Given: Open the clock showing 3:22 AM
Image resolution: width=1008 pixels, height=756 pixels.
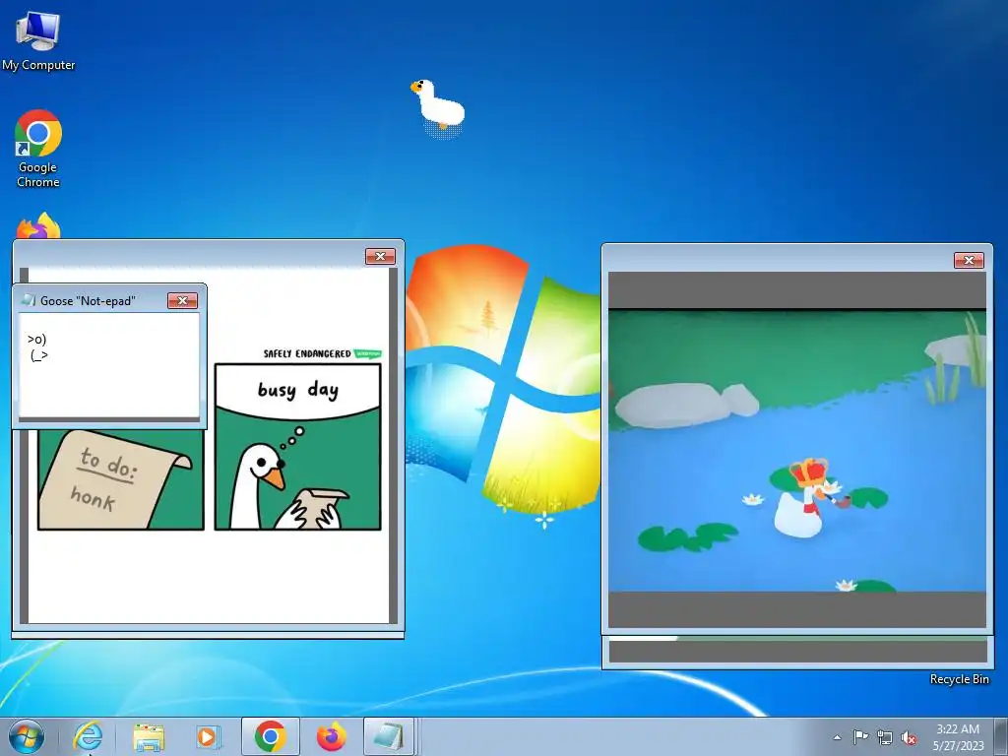Looking at the screenshot, I should pos(958,736).
